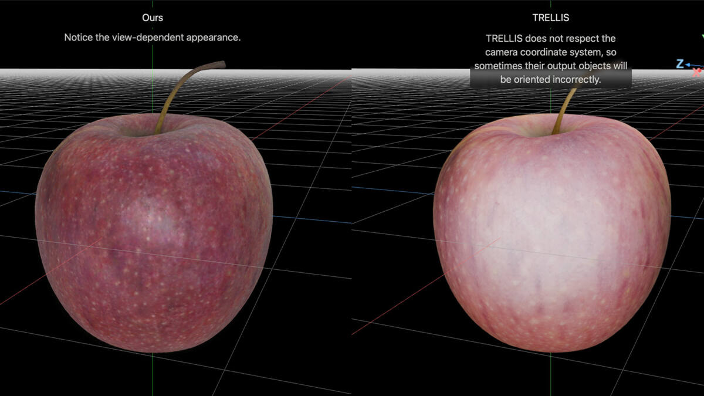Click the green vertical axis line in Ours view
The image size is (704, 396).
pos(153,375)
